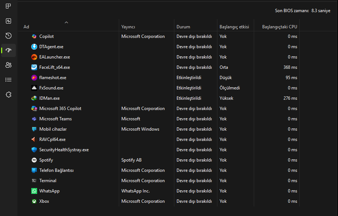
Task: Click the 276 ms CPU value
Action: (x=290, y=98)
